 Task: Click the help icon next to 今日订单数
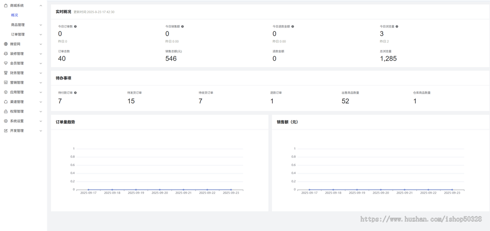point(76,26)
